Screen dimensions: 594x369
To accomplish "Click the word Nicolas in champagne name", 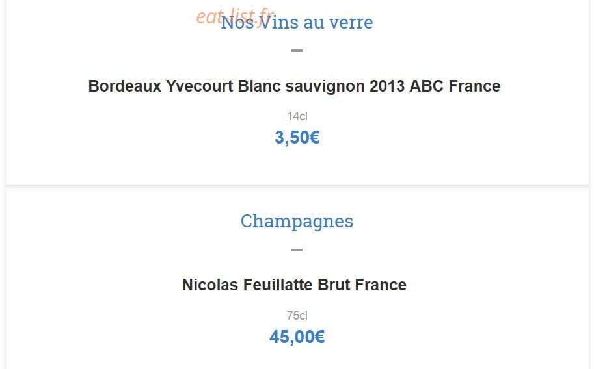I will [210, 285].
